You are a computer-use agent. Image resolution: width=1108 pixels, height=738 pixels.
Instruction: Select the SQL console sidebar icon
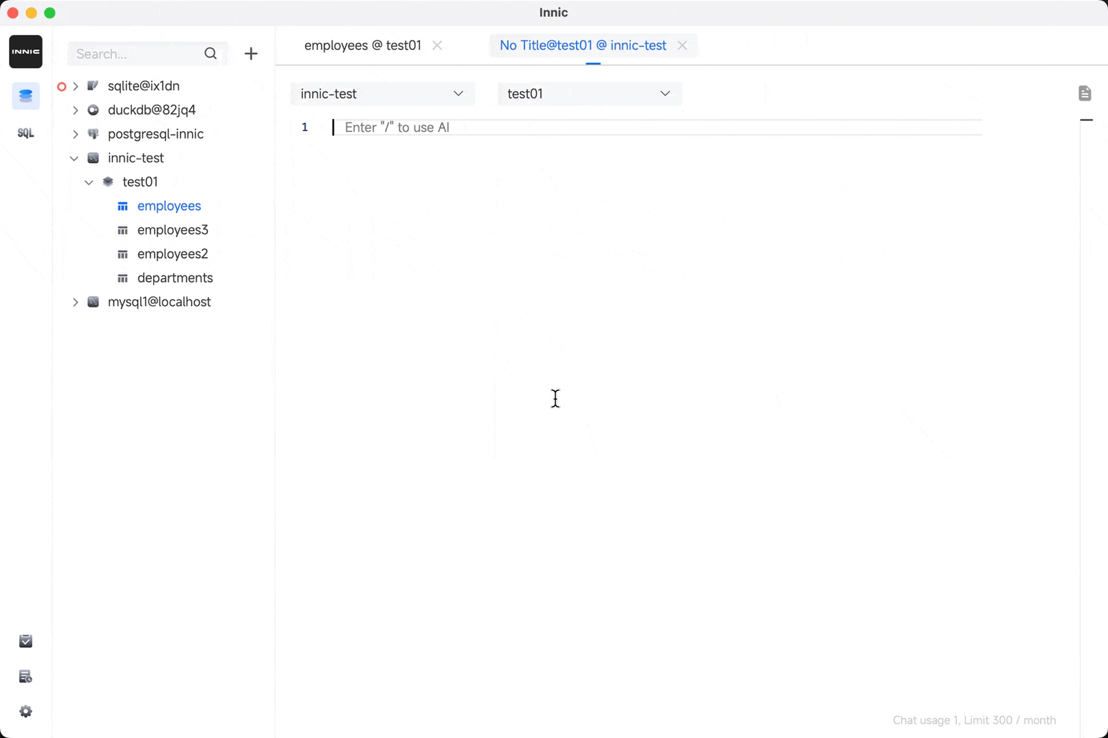25,133
